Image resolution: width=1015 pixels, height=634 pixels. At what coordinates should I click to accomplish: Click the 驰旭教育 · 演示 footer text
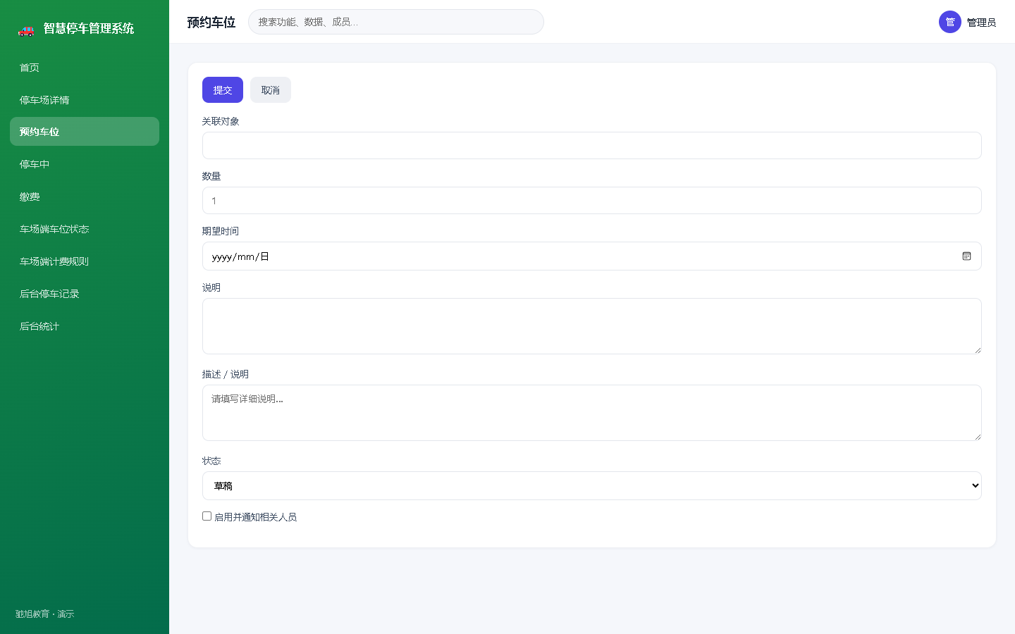(x=44, y=614)
